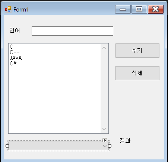The height and width of the screenshot is (162, 168).
Task: Click the Form1 application icon in title bar
Action: tap(8, 9)
